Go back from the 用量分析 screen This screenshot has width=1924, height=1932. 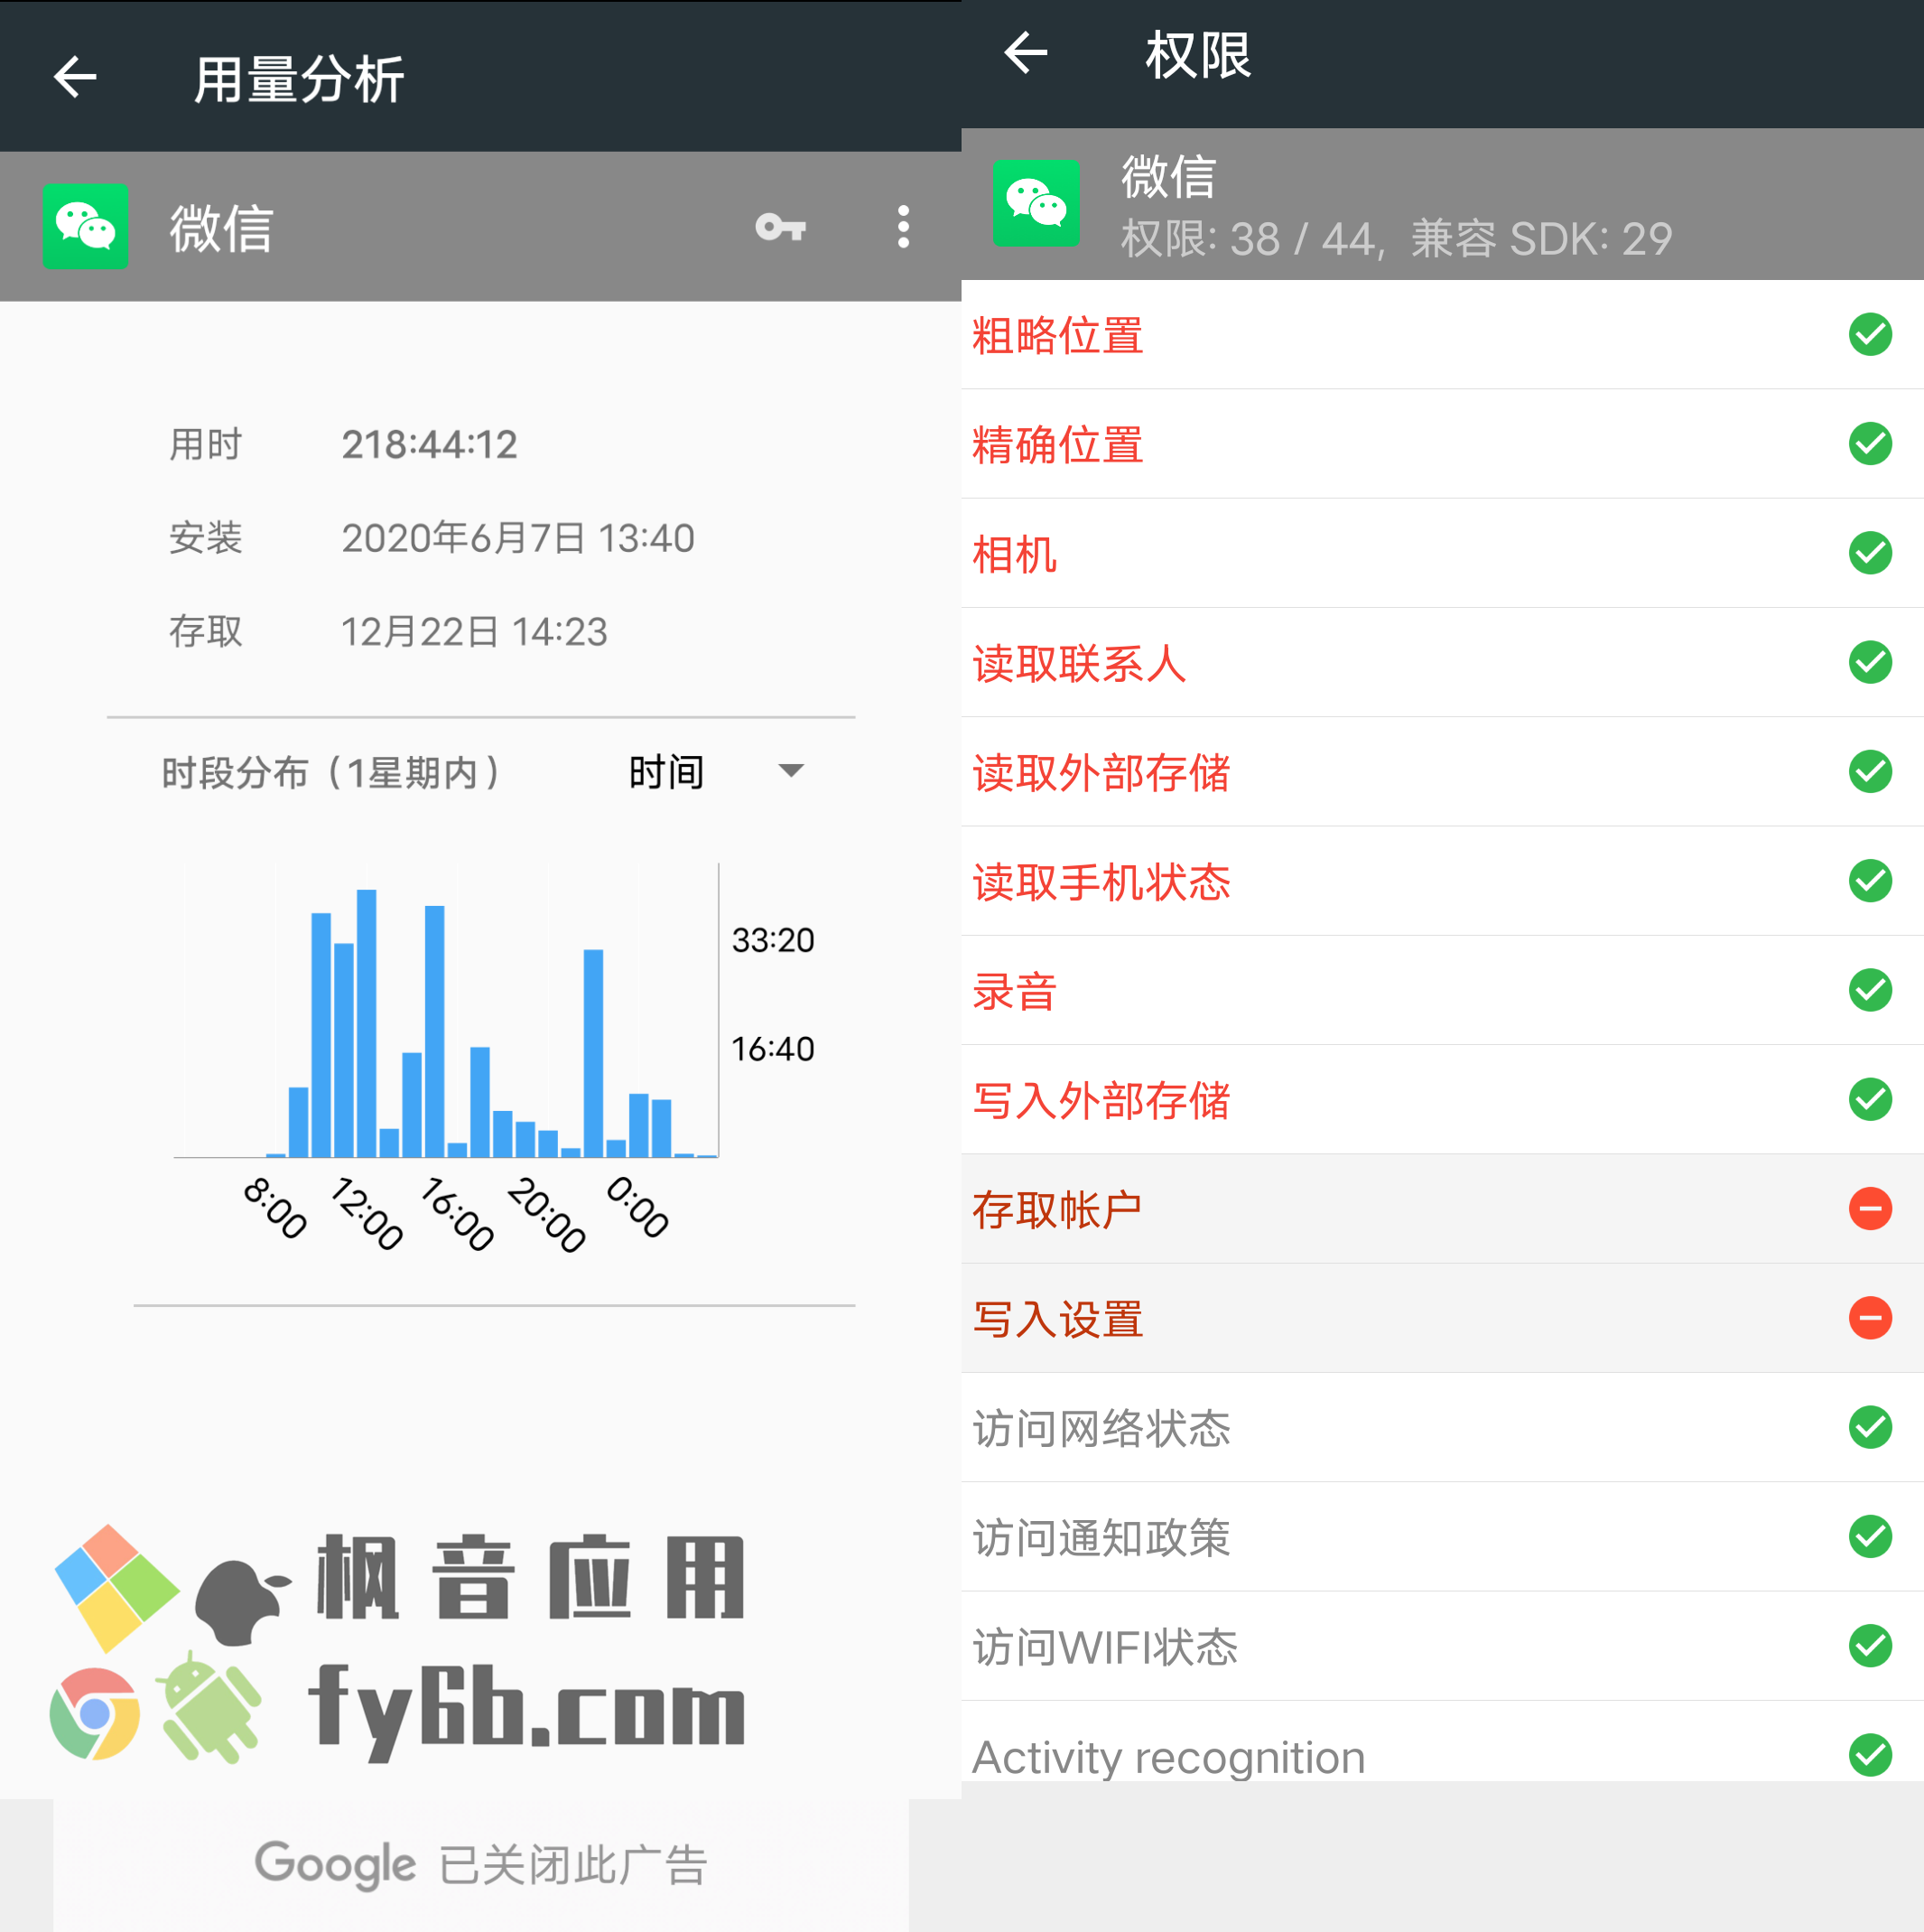pos(75,77)
